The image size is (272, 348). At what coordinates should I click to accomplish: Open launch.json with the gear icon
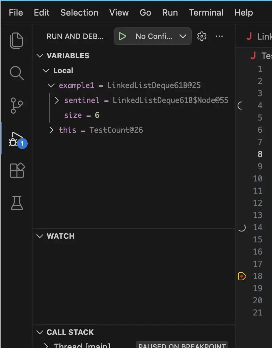tap(202, 36)
